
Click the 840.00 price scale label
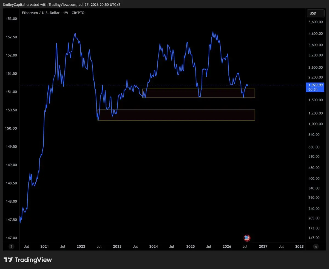point(314,134)
